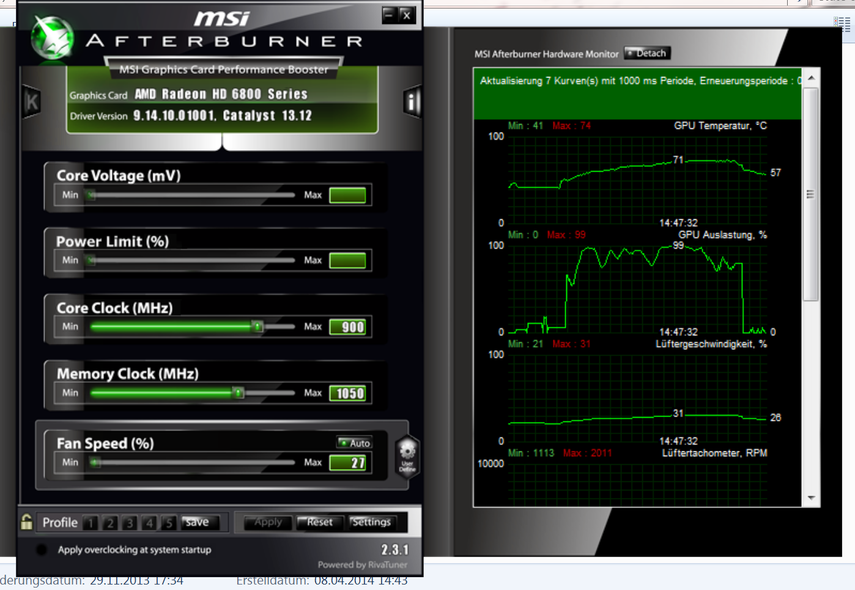Image resolution: width=855 pixels, height=590 pixels.
Task: Click the Power Limit value field
Action: pyautogui.click(x=347, y=261)
